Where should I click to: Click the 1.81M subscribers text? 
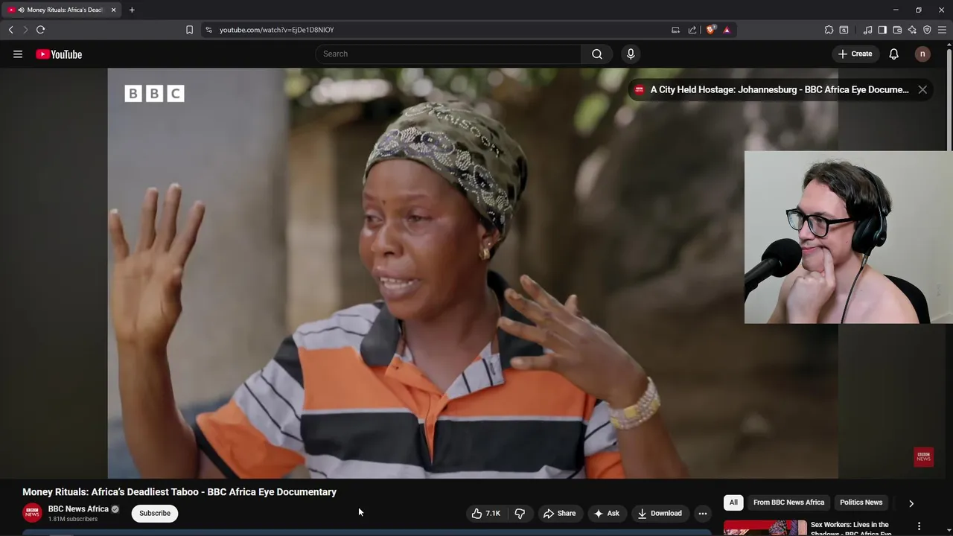click(73, 519)
